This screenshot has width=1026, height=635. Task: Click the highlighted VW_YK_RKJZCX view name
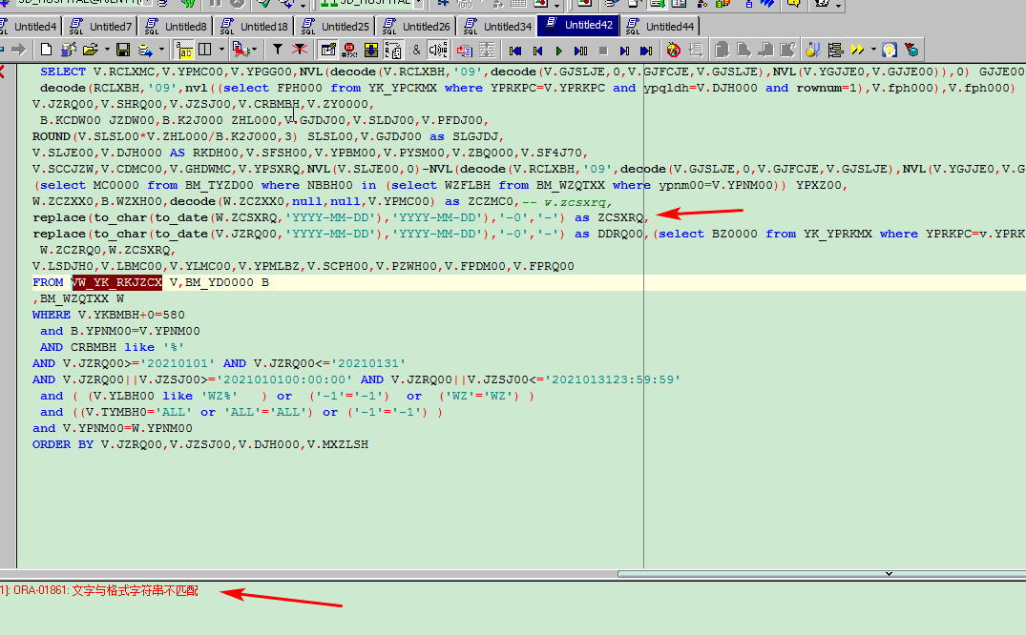(117, 282)
